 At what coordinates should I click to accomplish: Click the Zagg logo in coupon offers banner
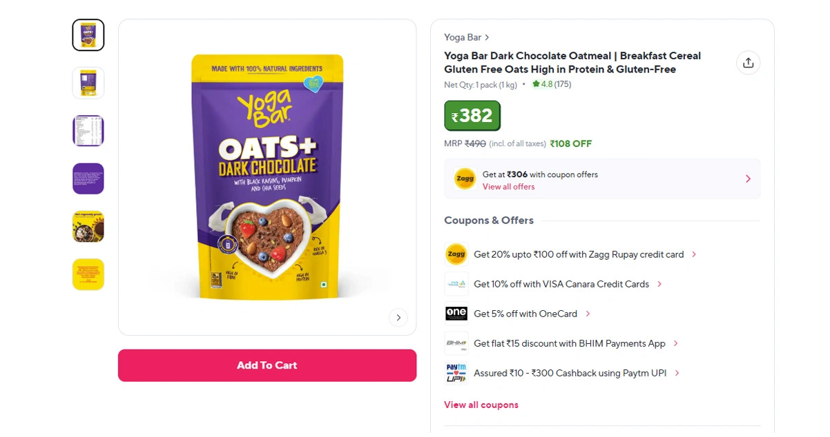(x=465, y=179)
